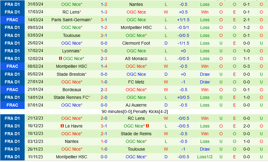
Task: Click the FC Metz team link
Action: pos(136,82)
